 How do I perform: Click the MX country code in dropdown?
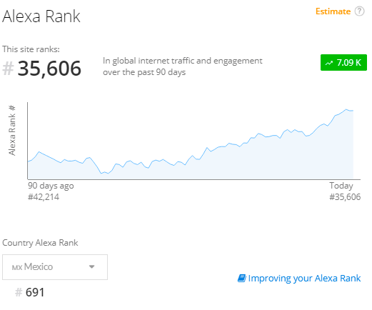pyautogui.click(x=17, y=268)
